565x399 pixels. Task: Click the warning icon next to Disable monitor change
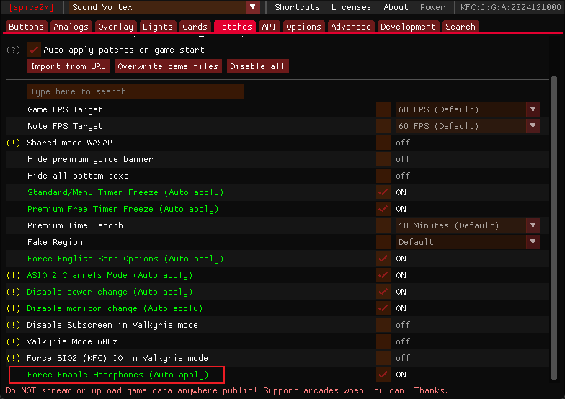13,308
